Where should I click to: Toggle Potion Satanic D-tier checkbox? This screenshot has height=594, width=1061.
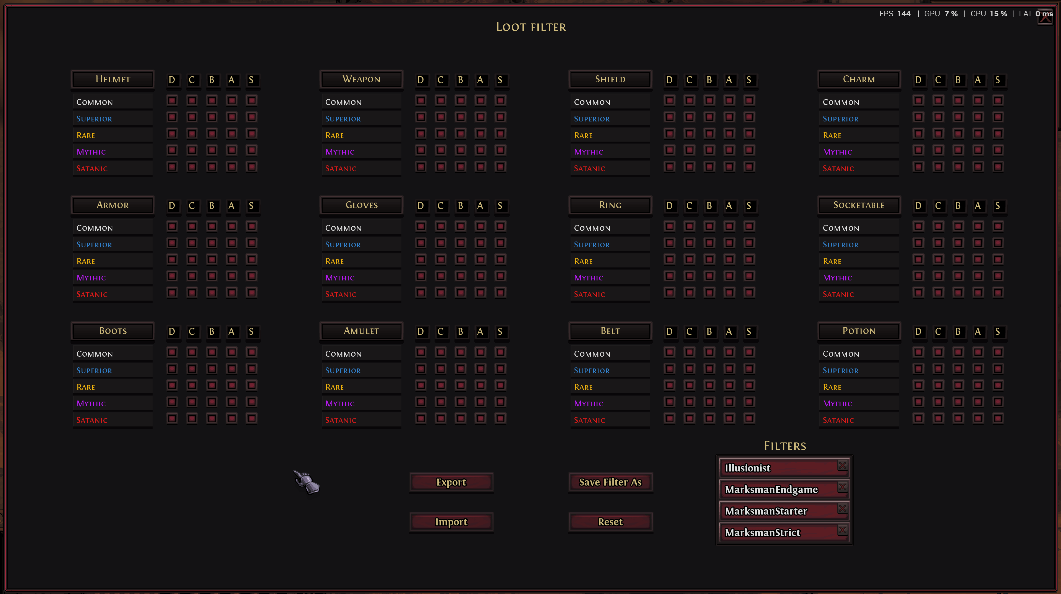pos(918,418)
